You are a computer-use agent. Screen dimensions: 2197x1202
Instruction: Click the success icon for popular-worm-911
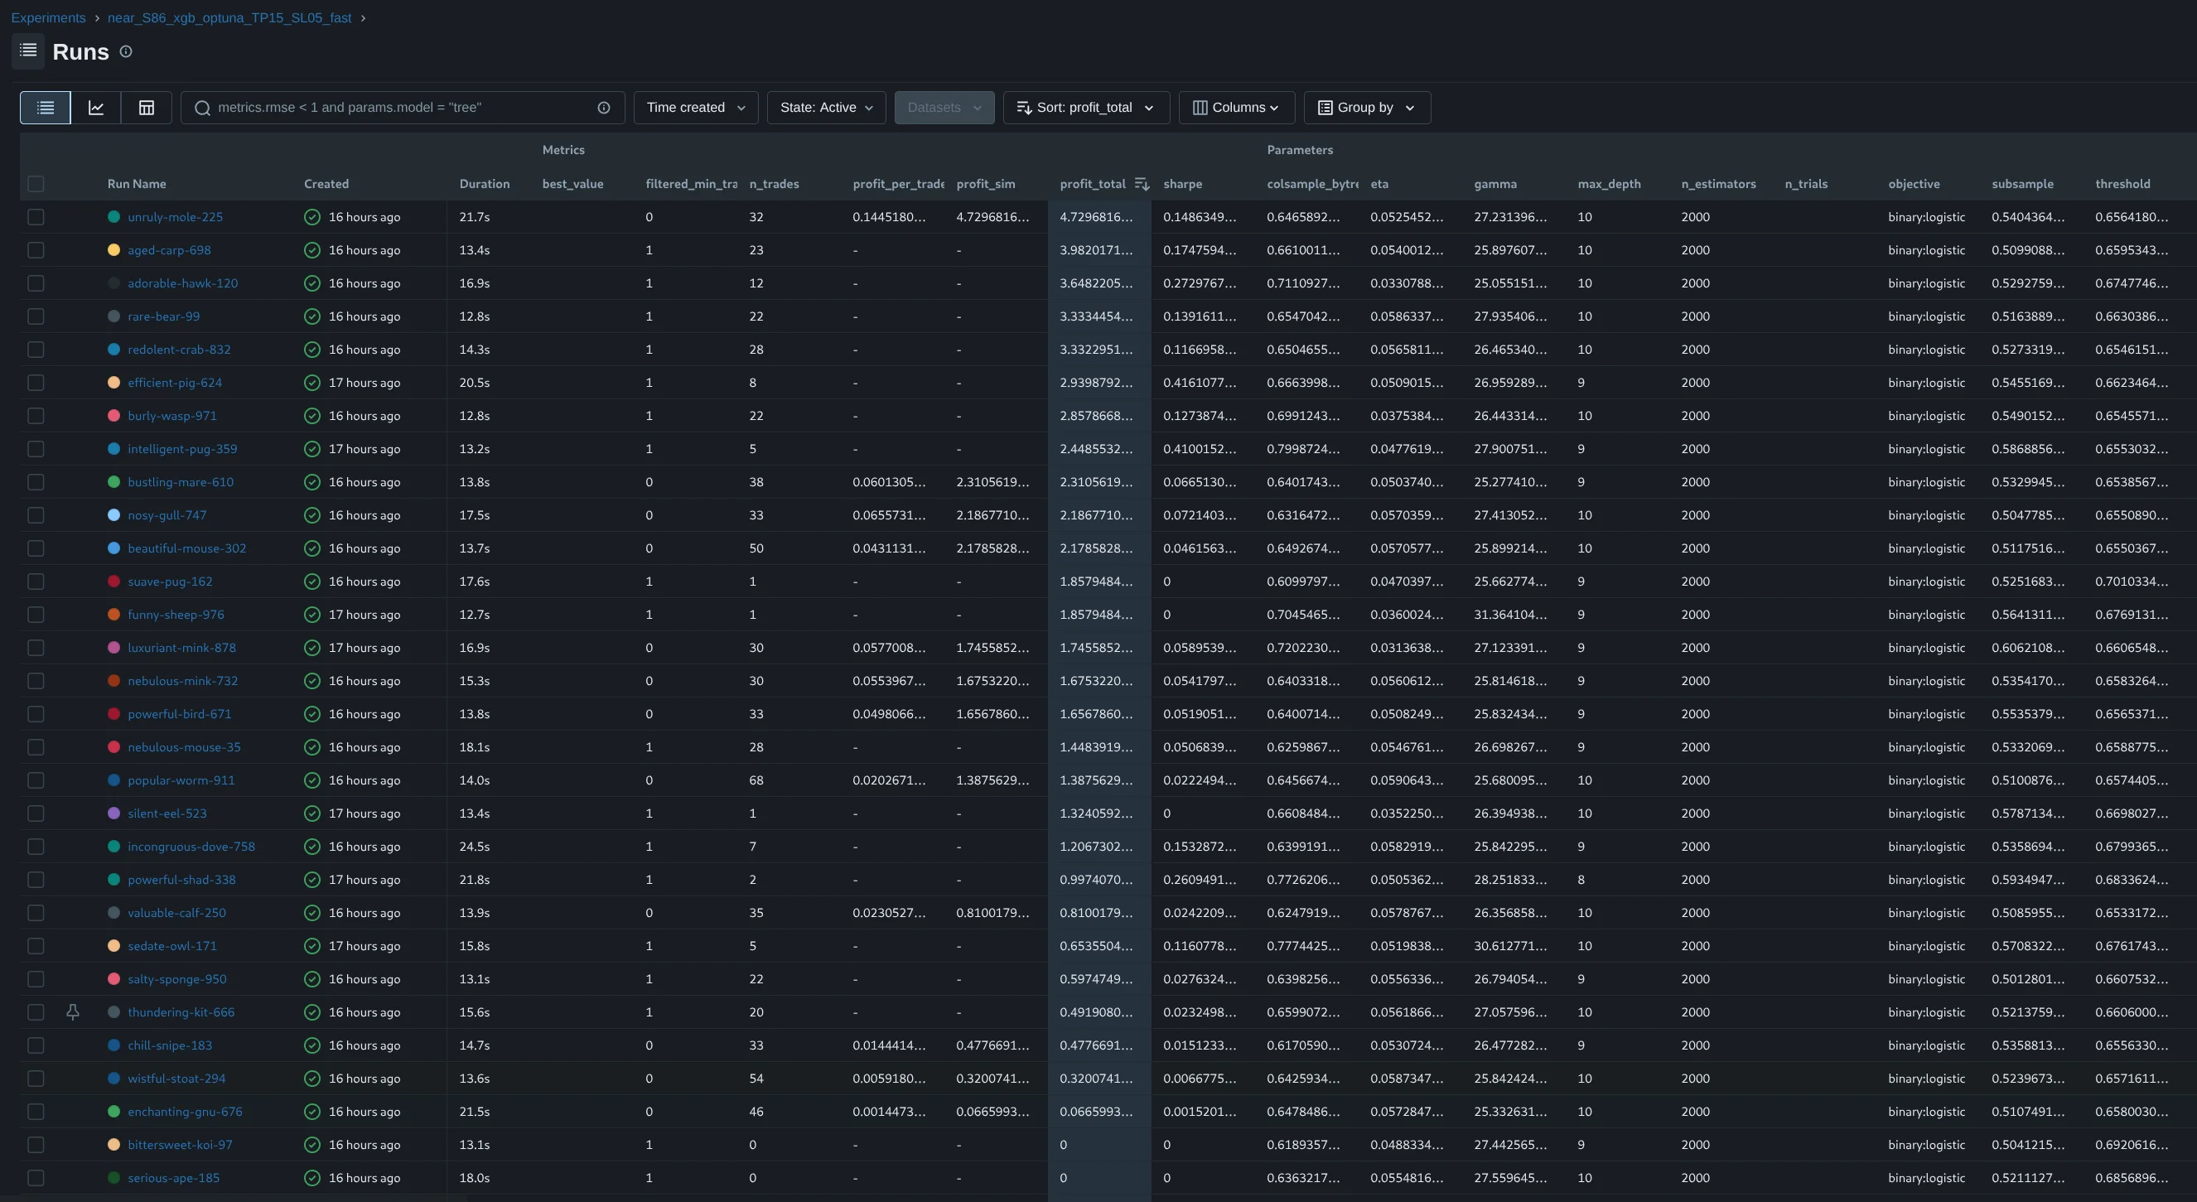click(312, 780)
